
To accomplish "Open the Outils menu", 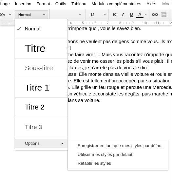I will 61,4.
